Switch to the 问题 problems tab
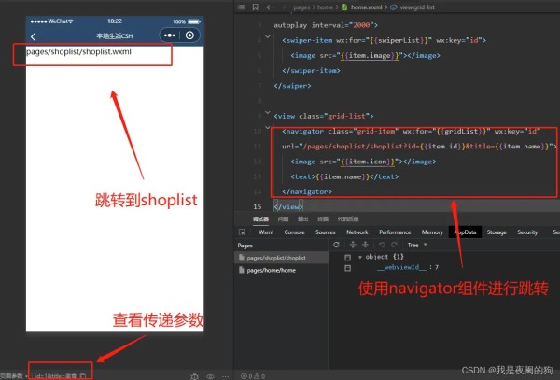The image size is (560, 380). pos(283,218)
